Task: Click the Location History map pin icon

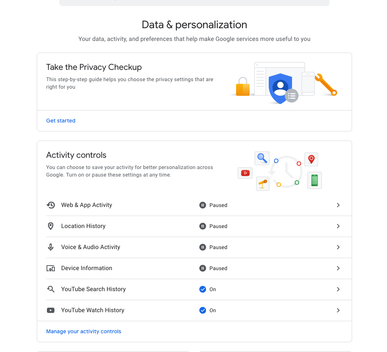Action: click(51, 226)
